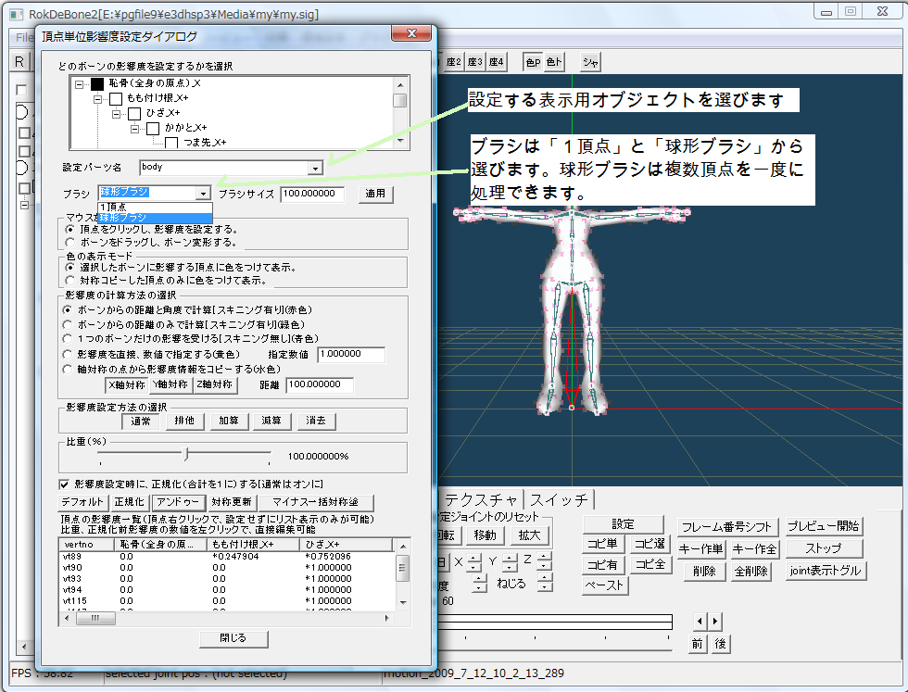Screen dimensions: 908x692
Task: Toggle the 正規化 normalization checkbox
Action: [x=65, y=484]
